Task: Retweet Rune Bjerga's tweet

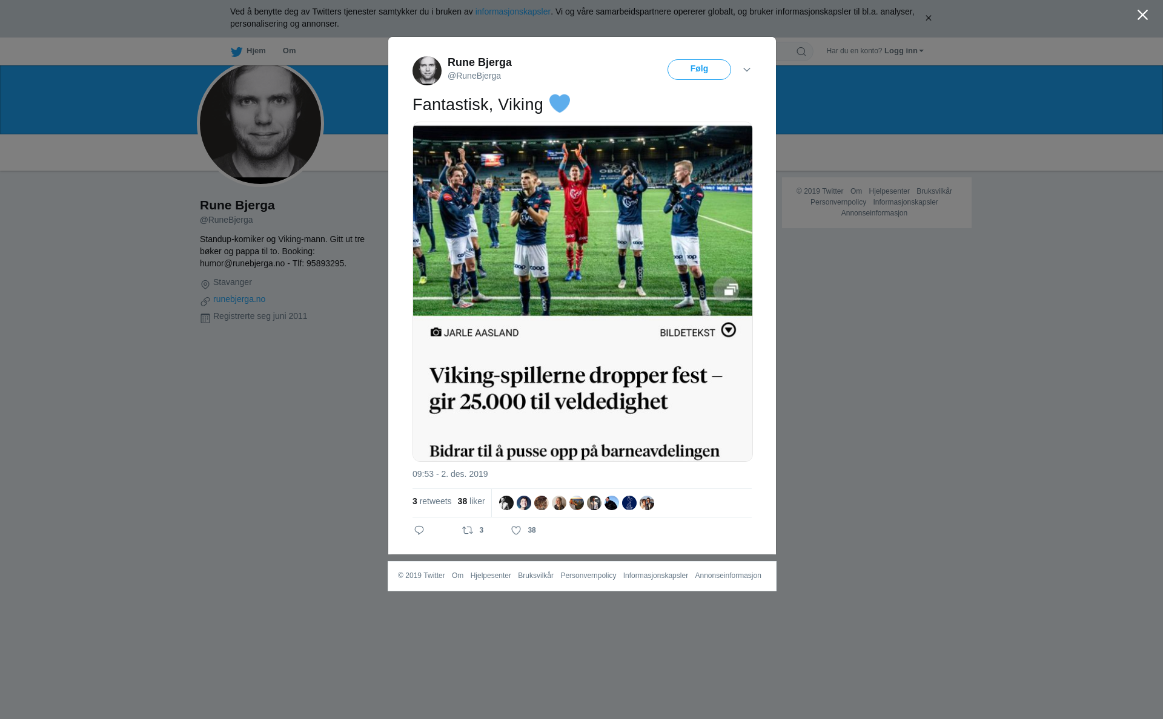Action: coord(468,530)
